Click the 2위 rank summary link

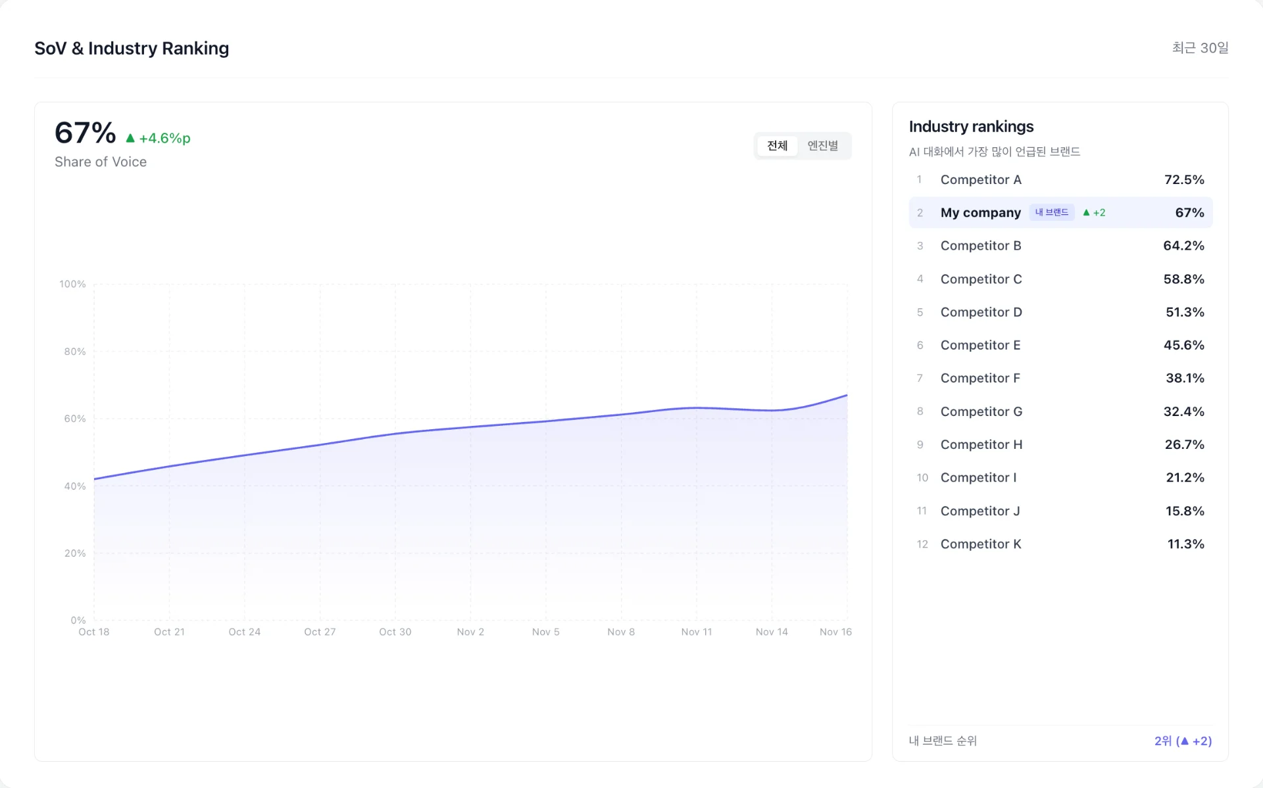pyautogui.click(x=1183, y=741)
